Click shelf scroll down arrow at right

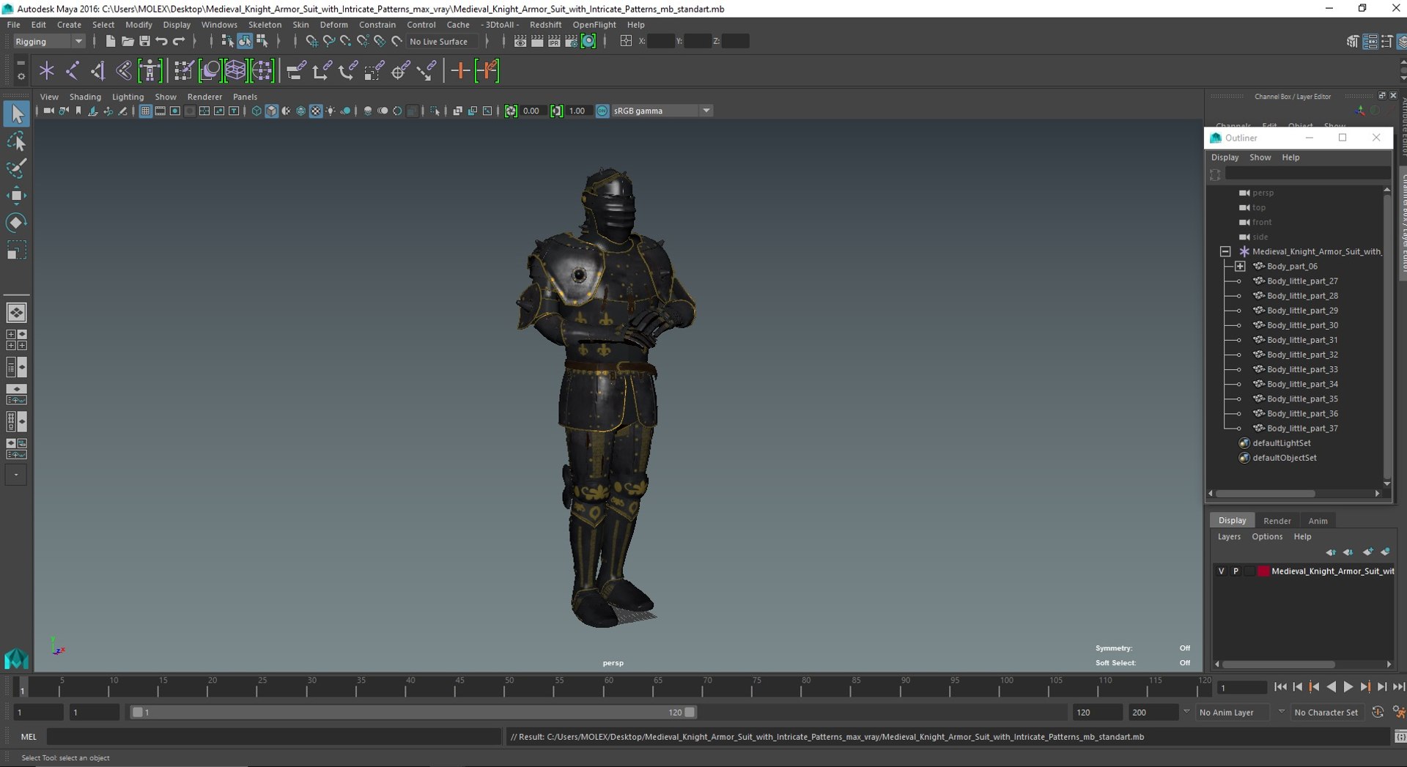coord(1403,78)
